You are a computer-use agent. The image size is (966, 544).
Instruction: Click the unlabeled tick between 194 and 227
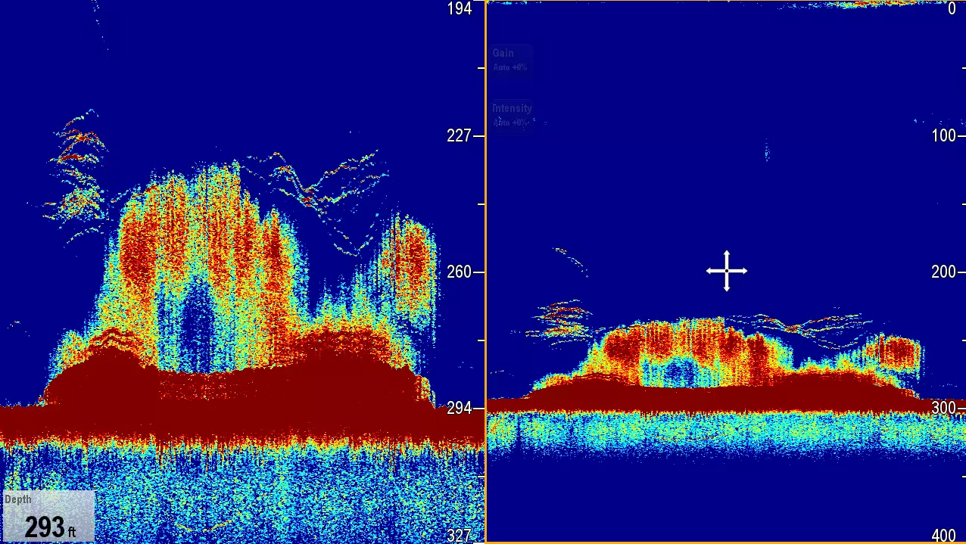(481, 68)
